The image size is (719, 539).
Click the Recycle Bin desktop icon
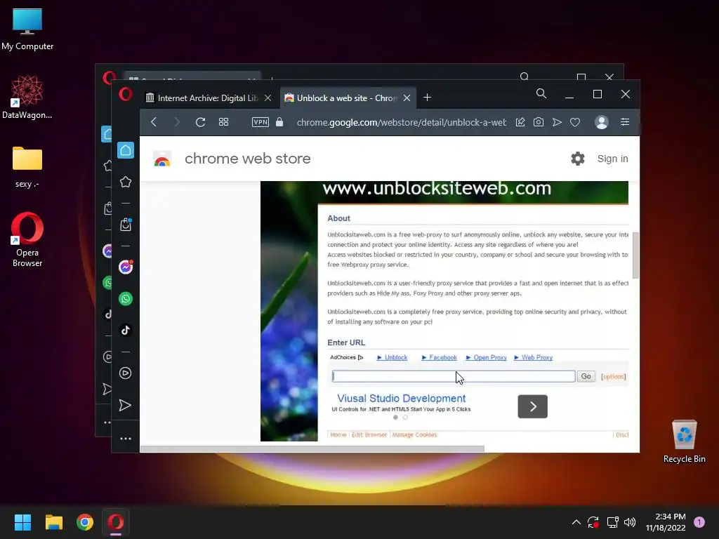pyautogui.click(x=684, y=441)
